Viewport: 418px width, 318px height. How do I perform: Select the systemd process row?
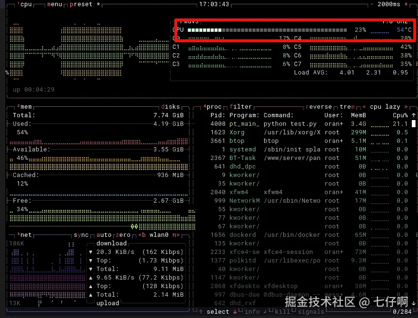(309, 150)
